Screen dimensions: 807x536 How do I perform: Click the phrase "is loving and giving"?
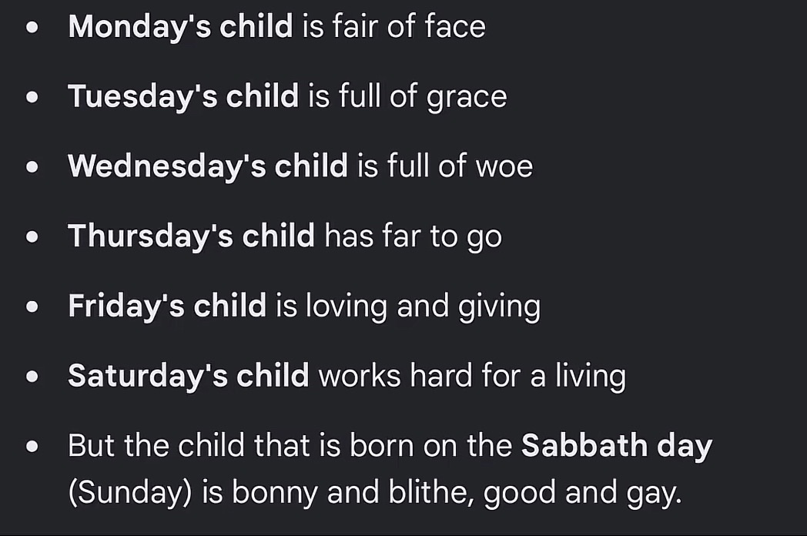pos(408,307)
